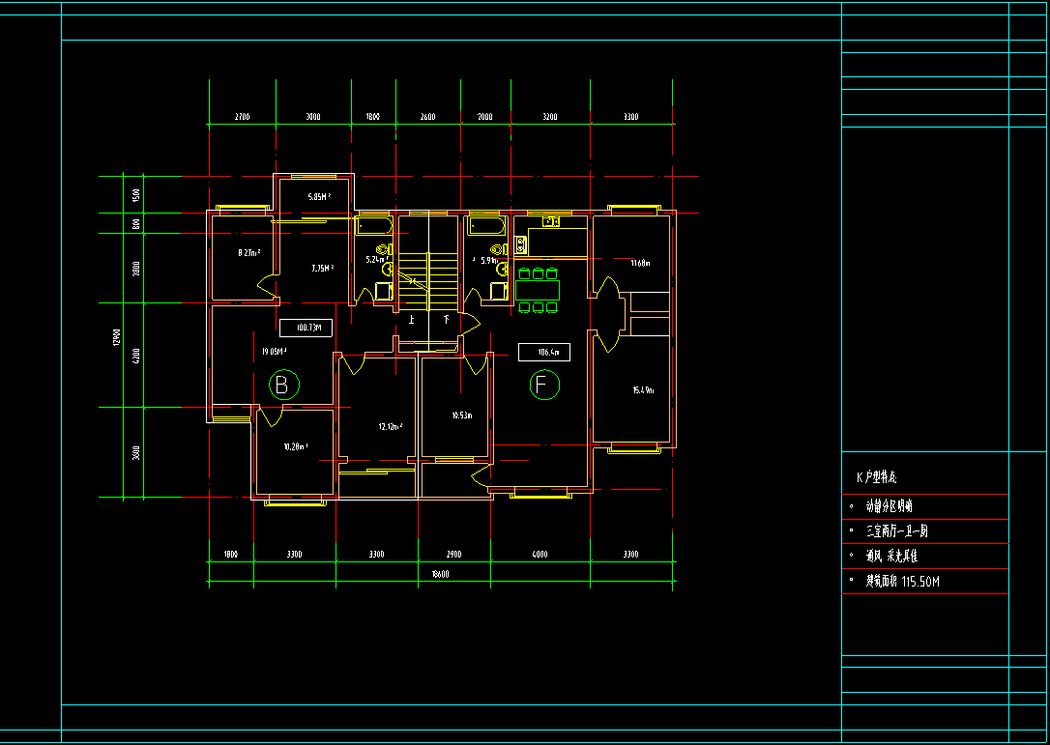
Task: Select the kitchen stove burner symbol
Action: pos(520,245)
